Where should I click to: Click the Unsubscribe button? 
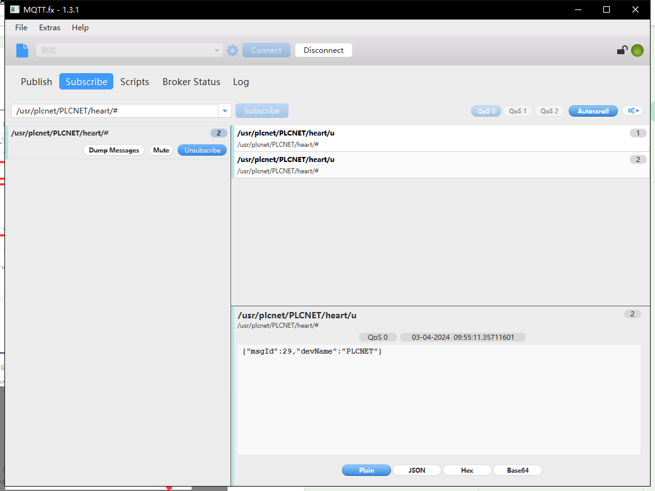[x=202, y=150]
